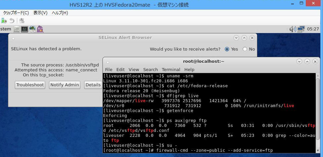Click the terminal scrollbar down arrow
The image size is (323, 157).
click(318, 151)
